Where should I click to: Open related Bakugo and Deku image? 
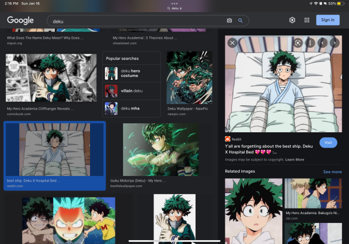tap(313, 193)
